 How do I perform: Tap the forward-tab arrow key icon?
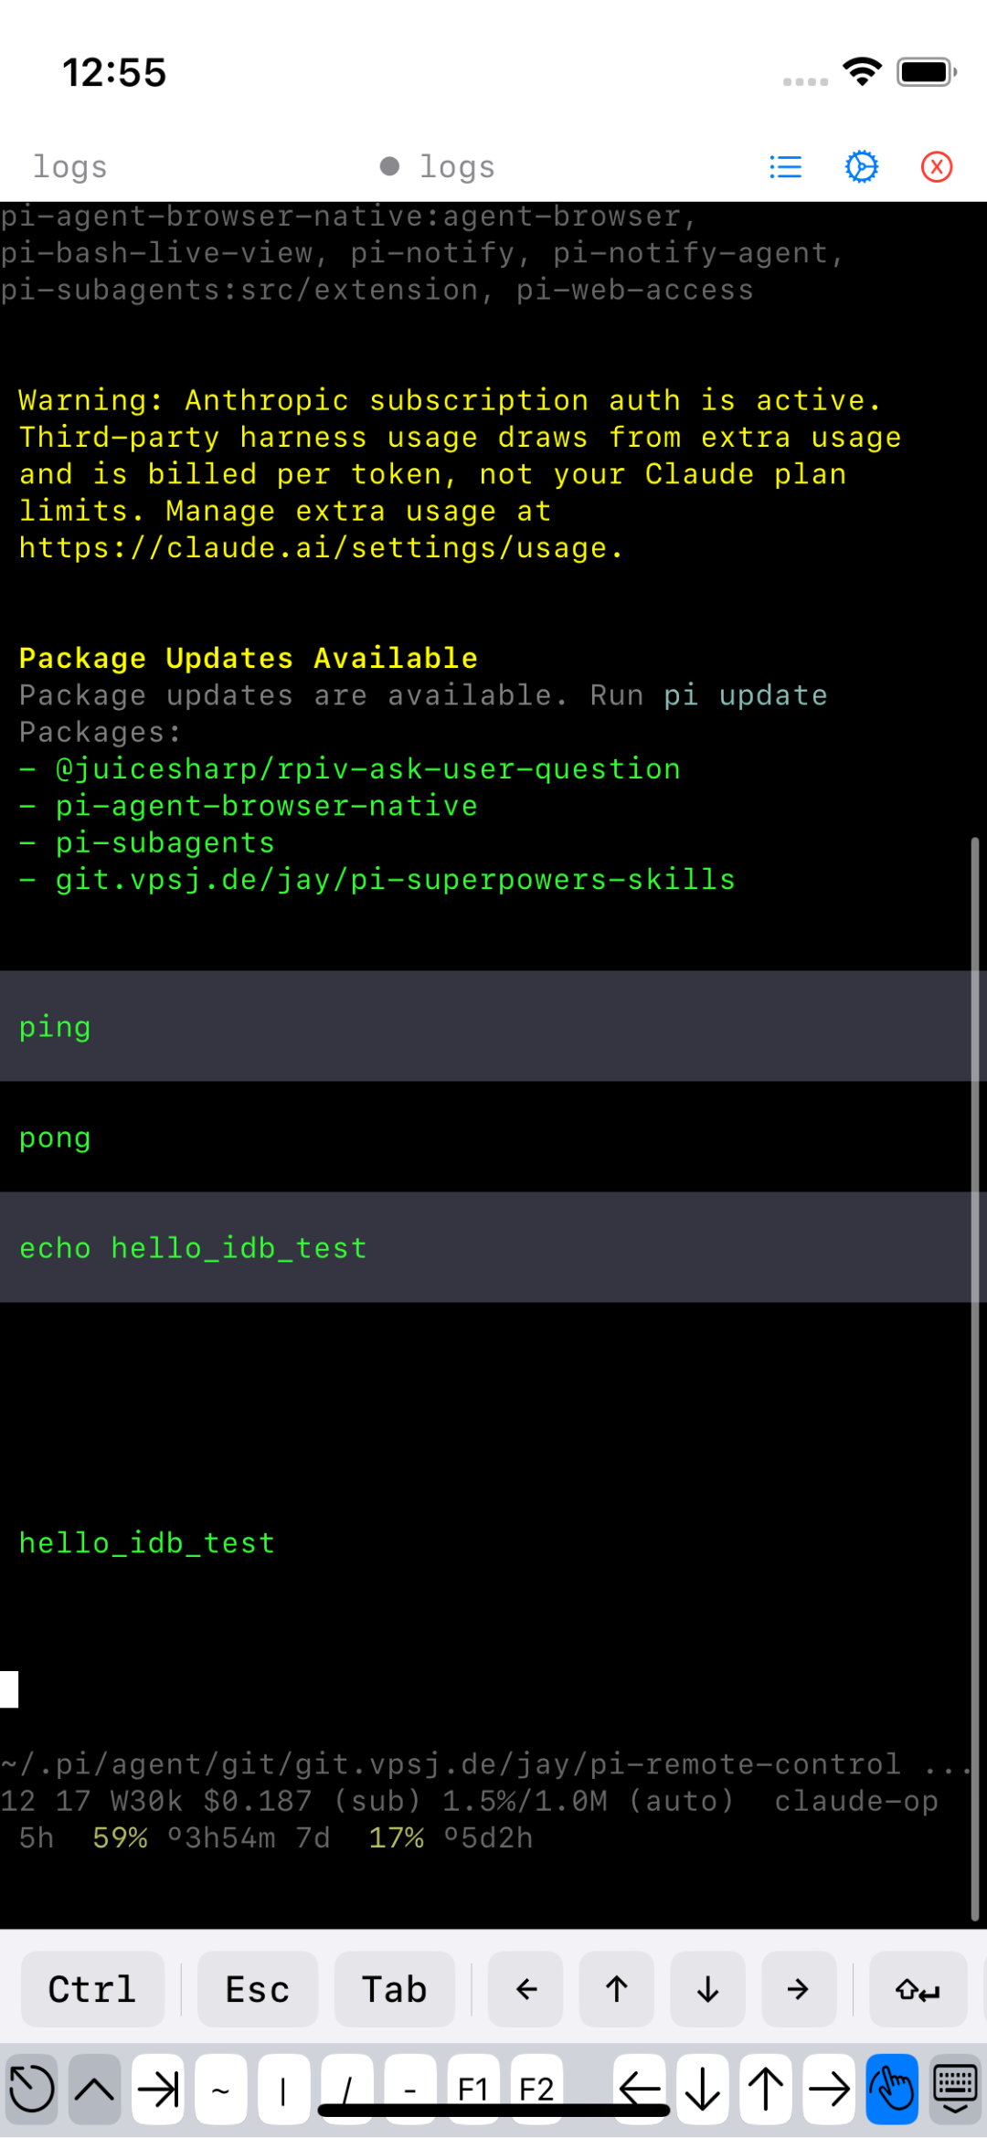pyautogui.click(x=158, y=2089)
